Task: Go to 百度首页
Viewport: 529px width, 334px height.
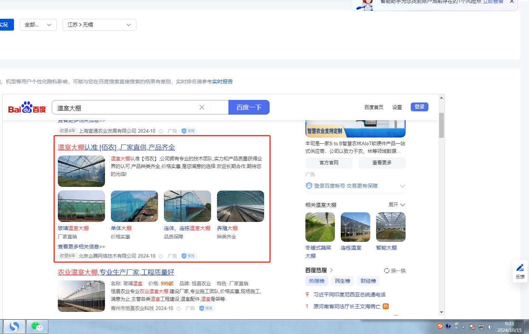Action: coord(374,107)
